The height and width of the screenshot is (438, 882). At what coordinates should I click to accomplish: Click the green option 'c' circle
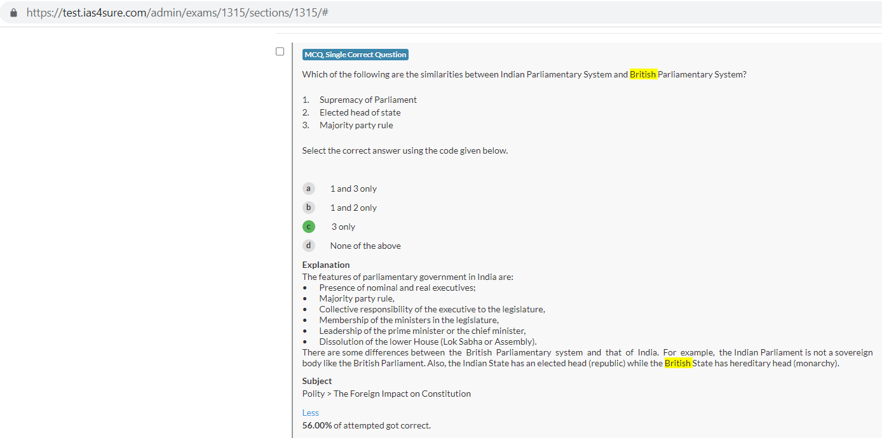pyautogui.click(x=308, y=227)
